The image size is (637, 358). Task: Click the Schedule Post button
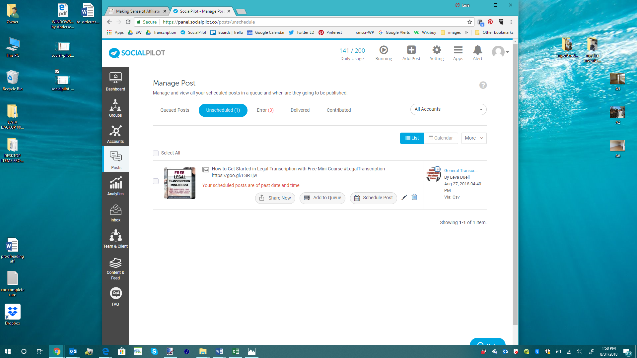point(373,198)
